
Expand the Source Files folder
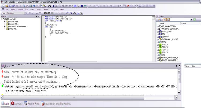(5, 22)
